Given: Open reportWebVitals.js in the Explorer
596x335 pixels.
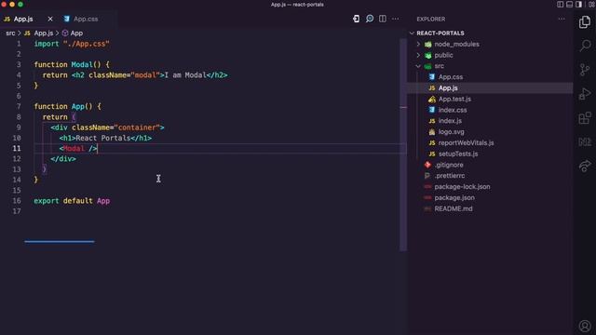Looking at the screenshot, I should pos(466,142).
